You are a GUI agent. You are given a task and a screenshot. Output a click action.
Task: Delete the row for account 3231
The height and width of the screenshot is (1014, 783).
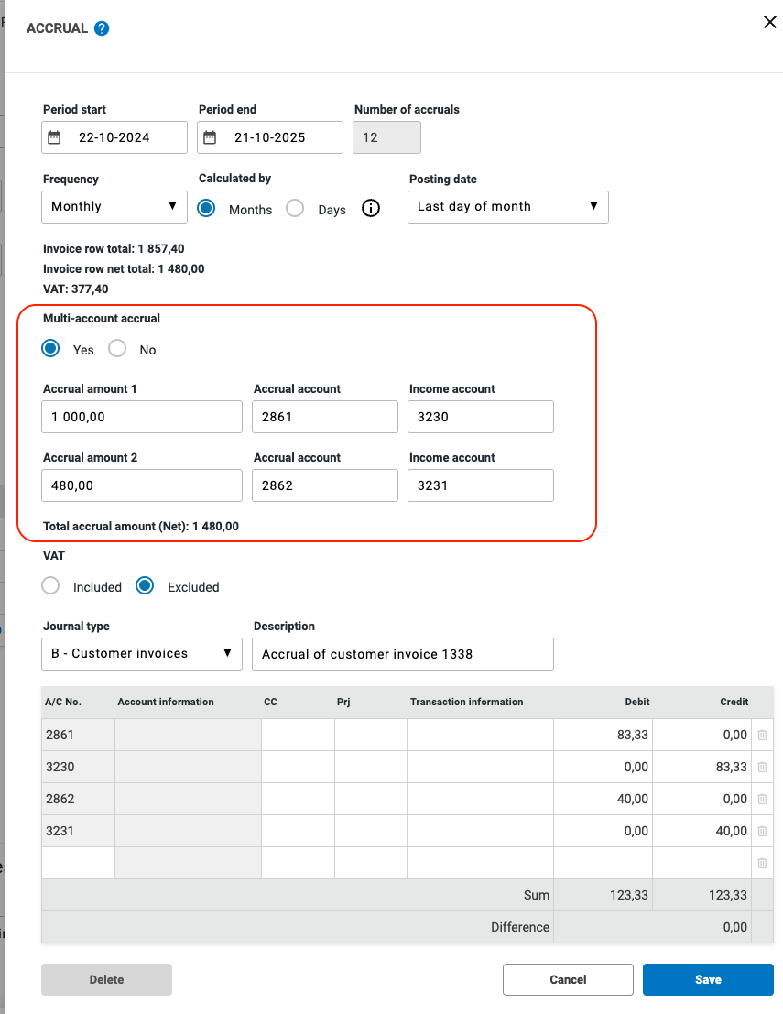point(762,831)
